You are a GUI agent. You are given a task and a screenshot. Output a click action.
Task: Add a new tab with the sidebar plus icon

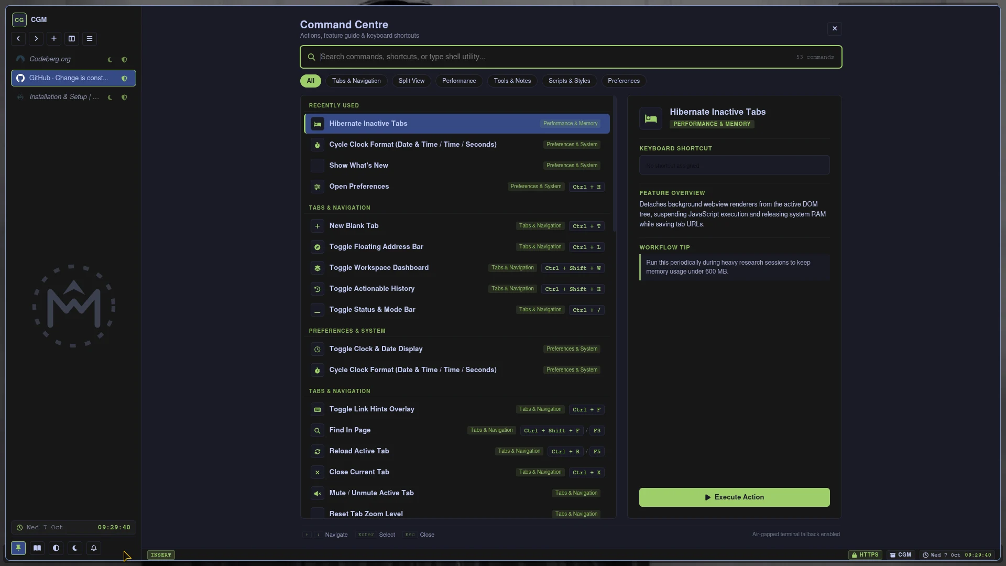click(x=54, y=39)
